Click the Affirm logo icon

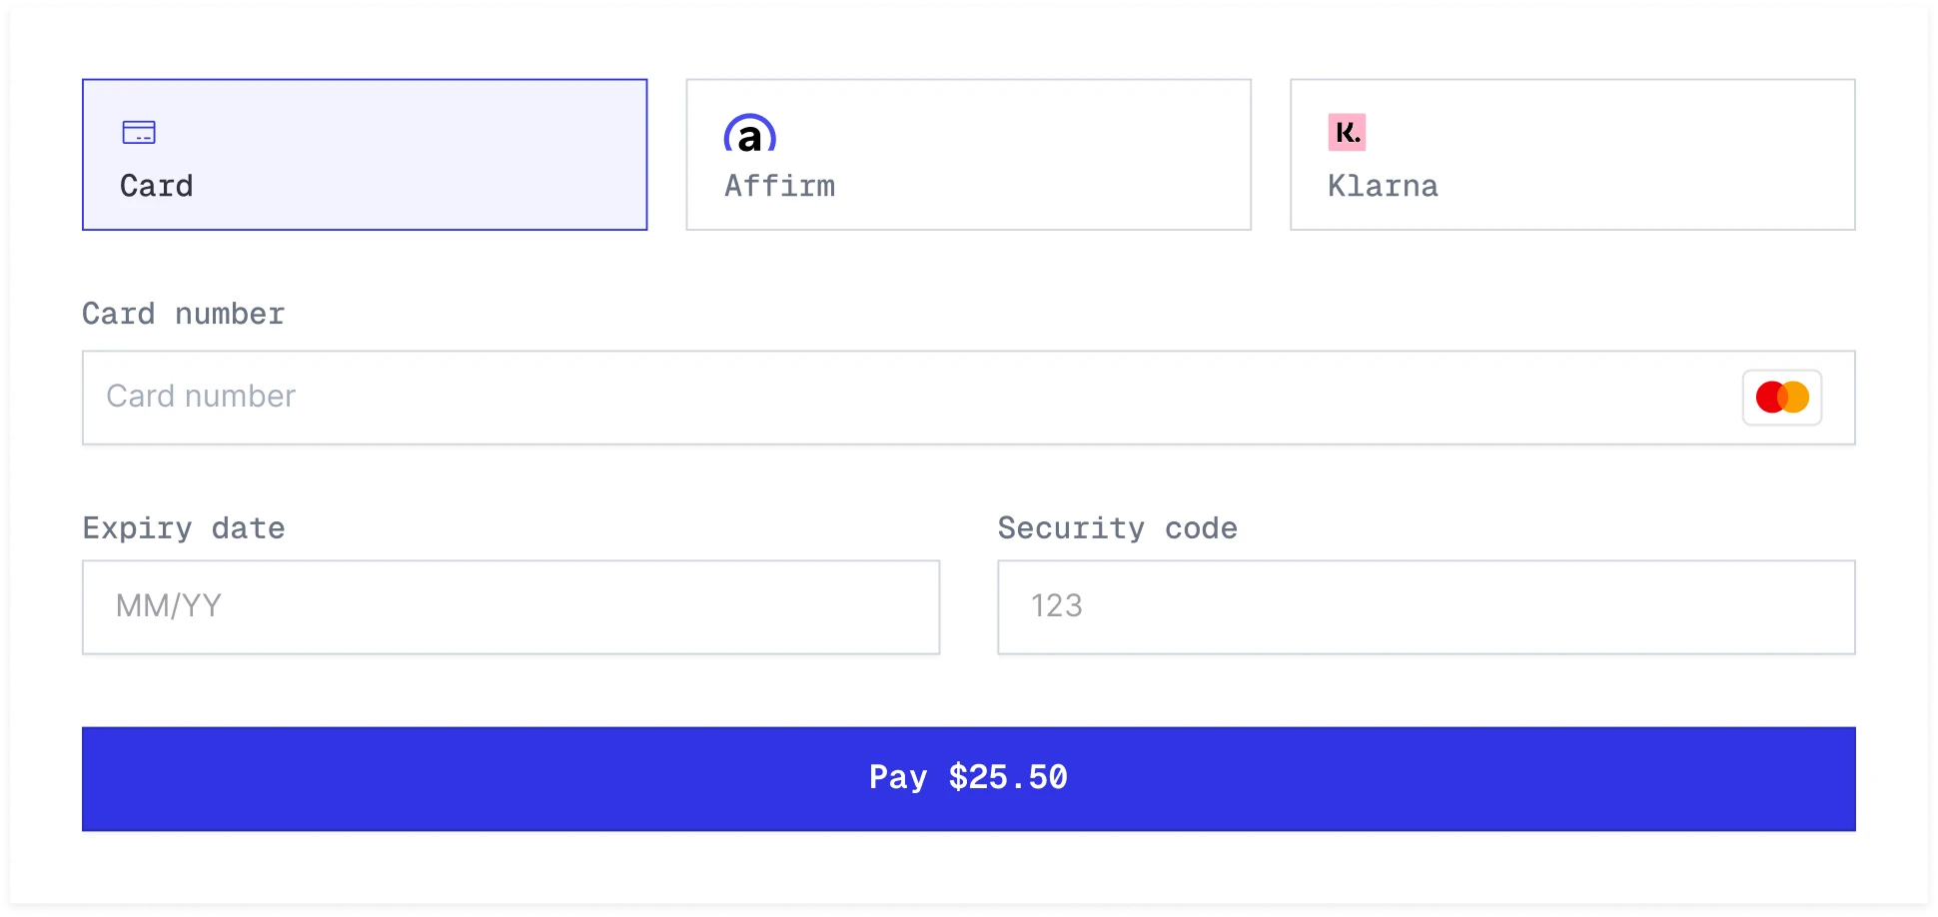point(750,134)
